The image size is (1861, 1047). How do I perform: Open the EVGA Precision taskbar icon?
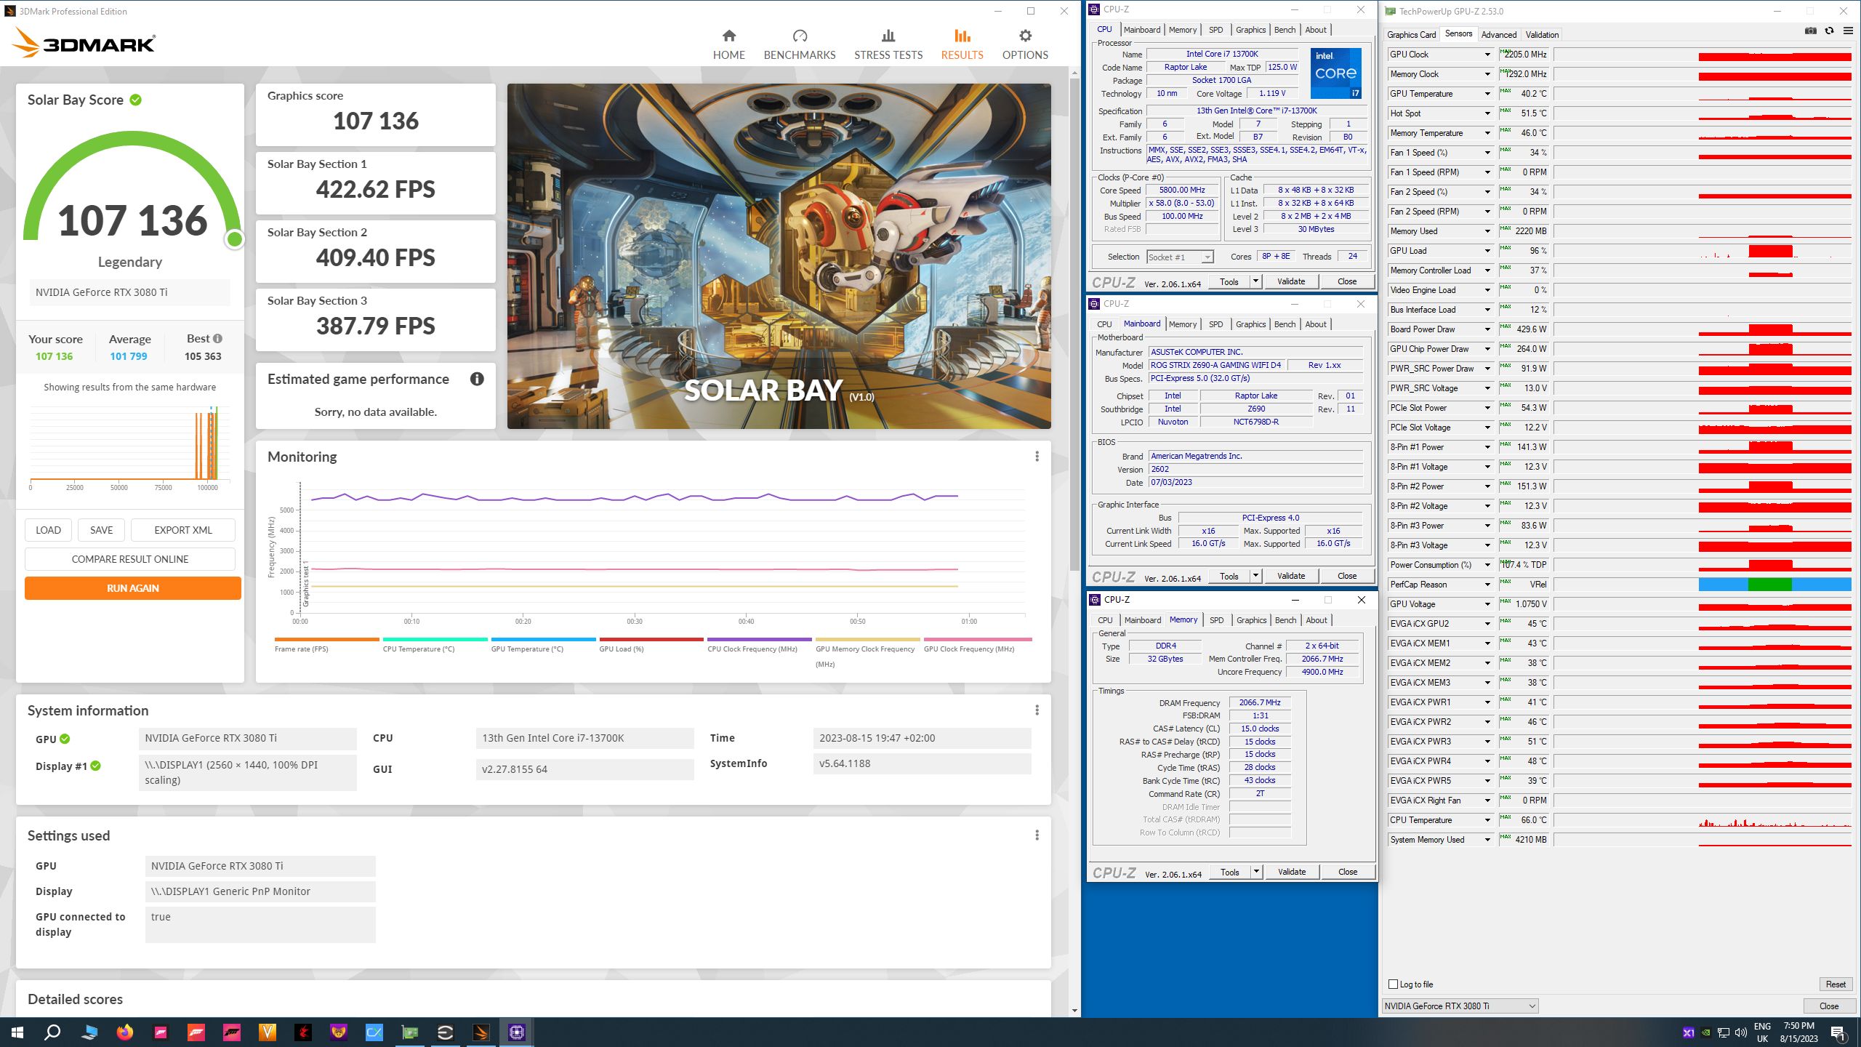[445, 1032]
